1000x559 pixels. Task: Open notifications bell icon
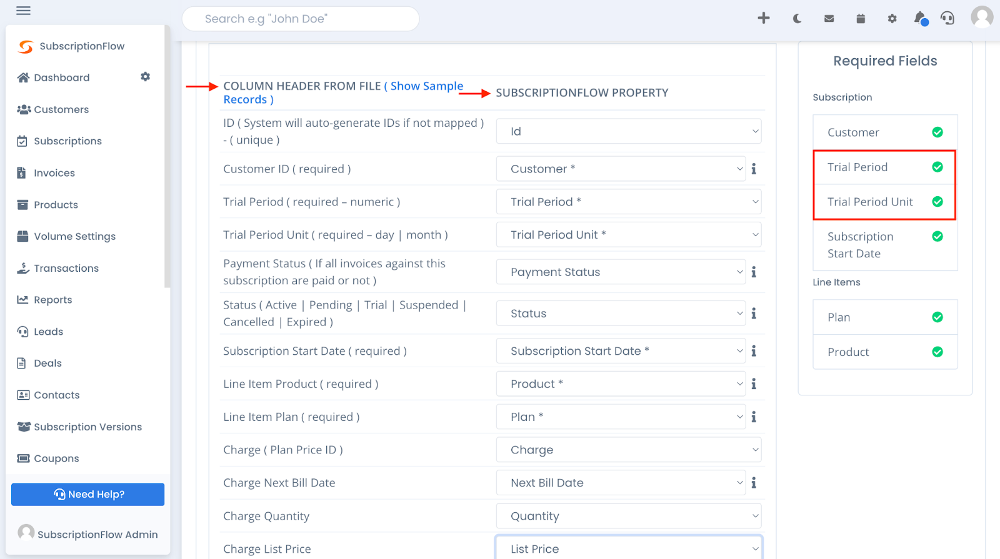pos(920,18)
